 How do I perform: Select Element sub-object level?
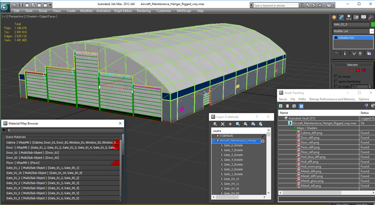364,70
